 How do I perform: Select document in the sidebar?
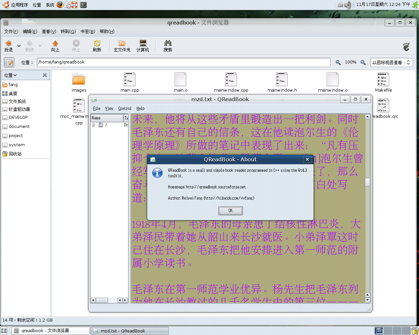(x=16, y=127)
